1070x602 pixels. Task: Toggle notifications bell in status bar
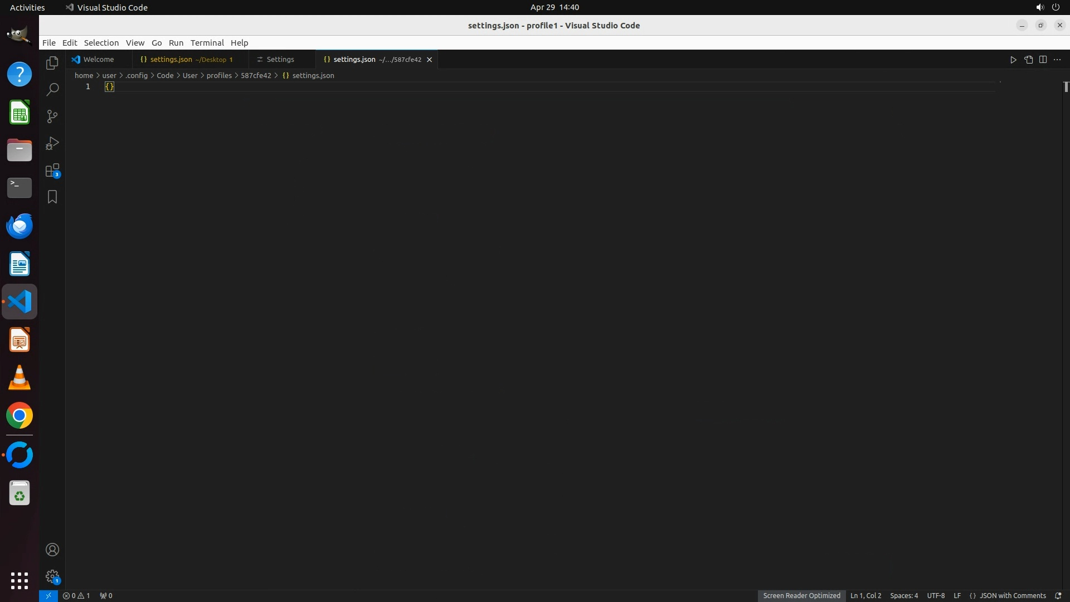click(x=1058, y=596)
